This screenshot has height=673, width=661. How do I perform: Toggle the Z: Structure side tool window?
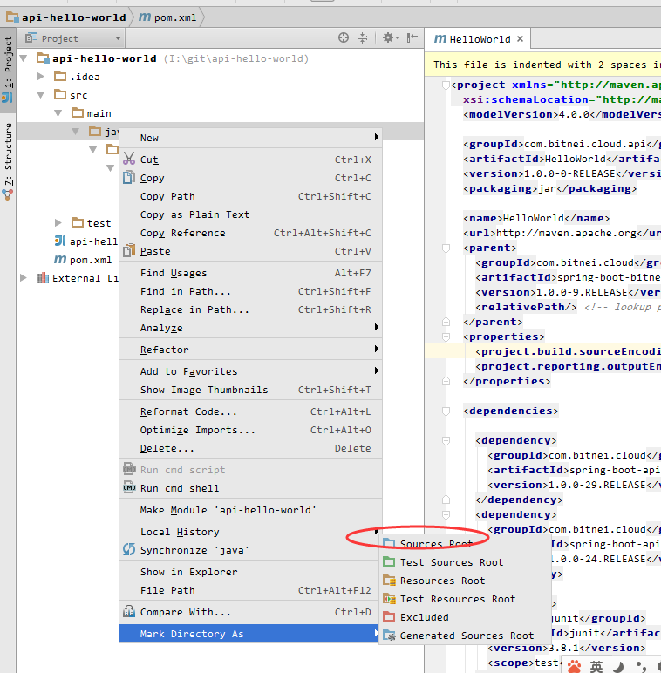pos(8,161)
